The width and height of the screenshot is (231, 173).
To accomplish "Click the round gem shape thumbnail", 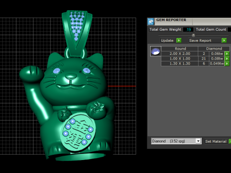I will tap(155, 51).
